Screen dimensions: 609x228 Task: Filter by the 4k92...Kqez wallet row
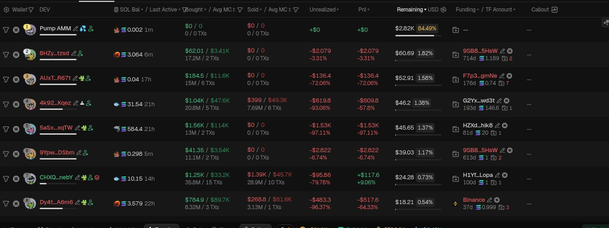pos(6,104)
